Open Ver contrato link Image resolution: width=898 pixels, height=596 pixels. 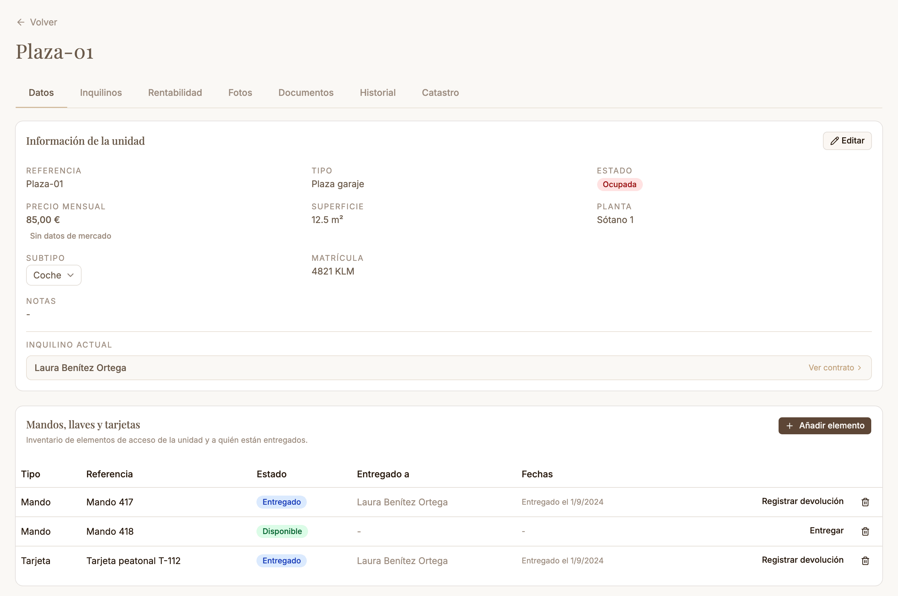tap(835, 367)
